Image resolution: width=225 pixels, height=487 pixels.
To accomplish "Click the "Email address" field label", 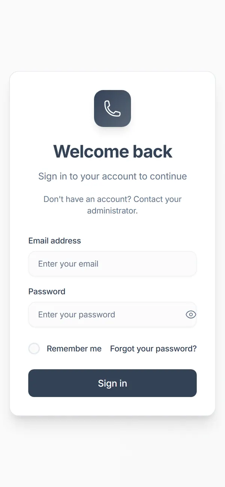I will click(55, 240).
